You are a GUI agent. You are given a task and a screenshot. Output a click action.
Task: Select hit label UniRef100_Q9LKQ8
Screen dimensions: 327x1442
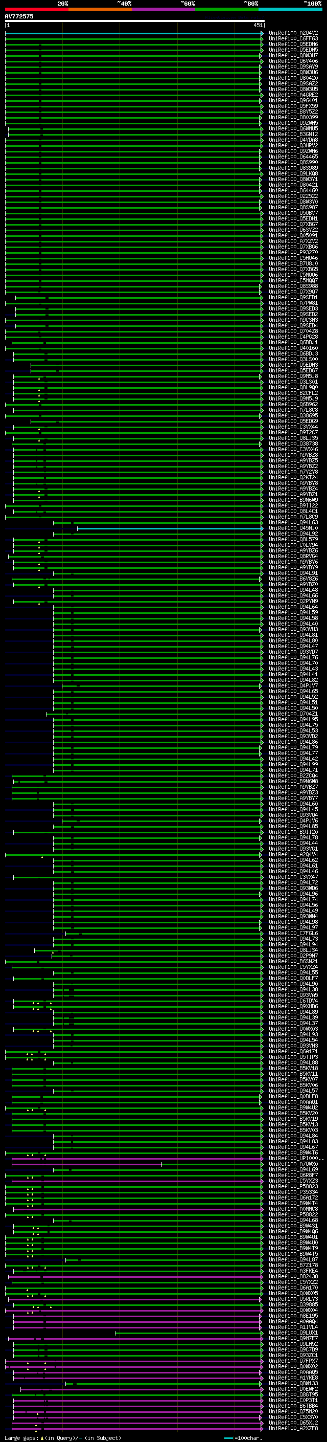pos(293,173)
